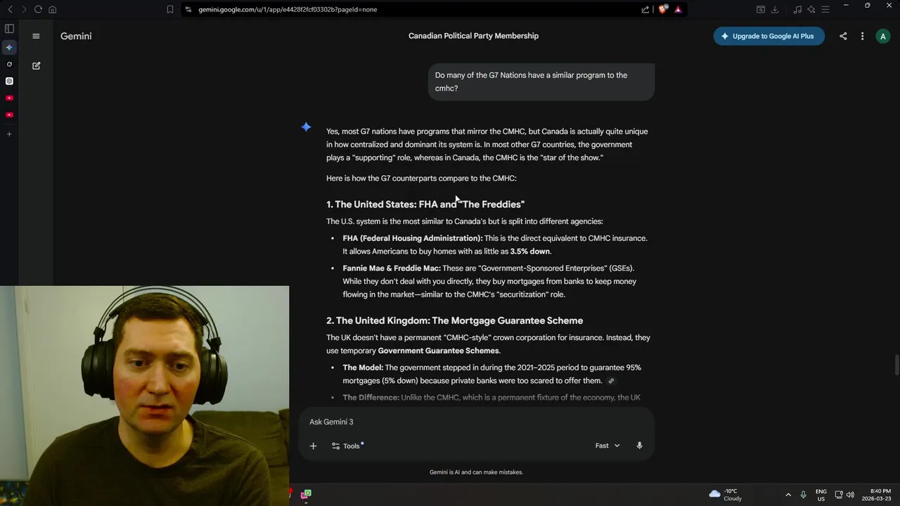Select '3.5% down' bold text

(x=530, y=251)
